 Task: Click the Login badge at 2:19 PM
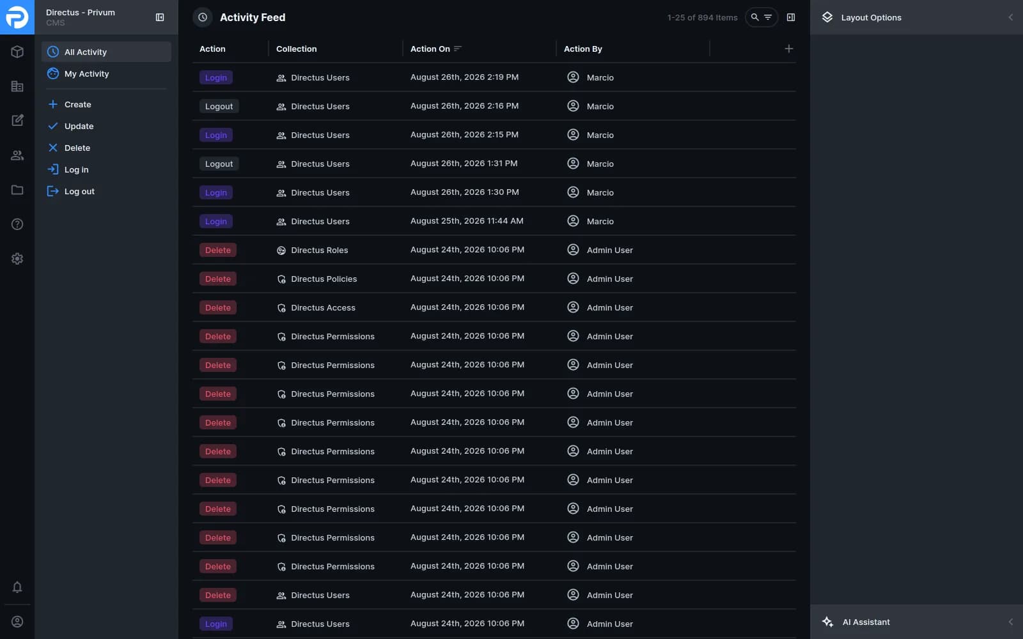click(215, 77)
